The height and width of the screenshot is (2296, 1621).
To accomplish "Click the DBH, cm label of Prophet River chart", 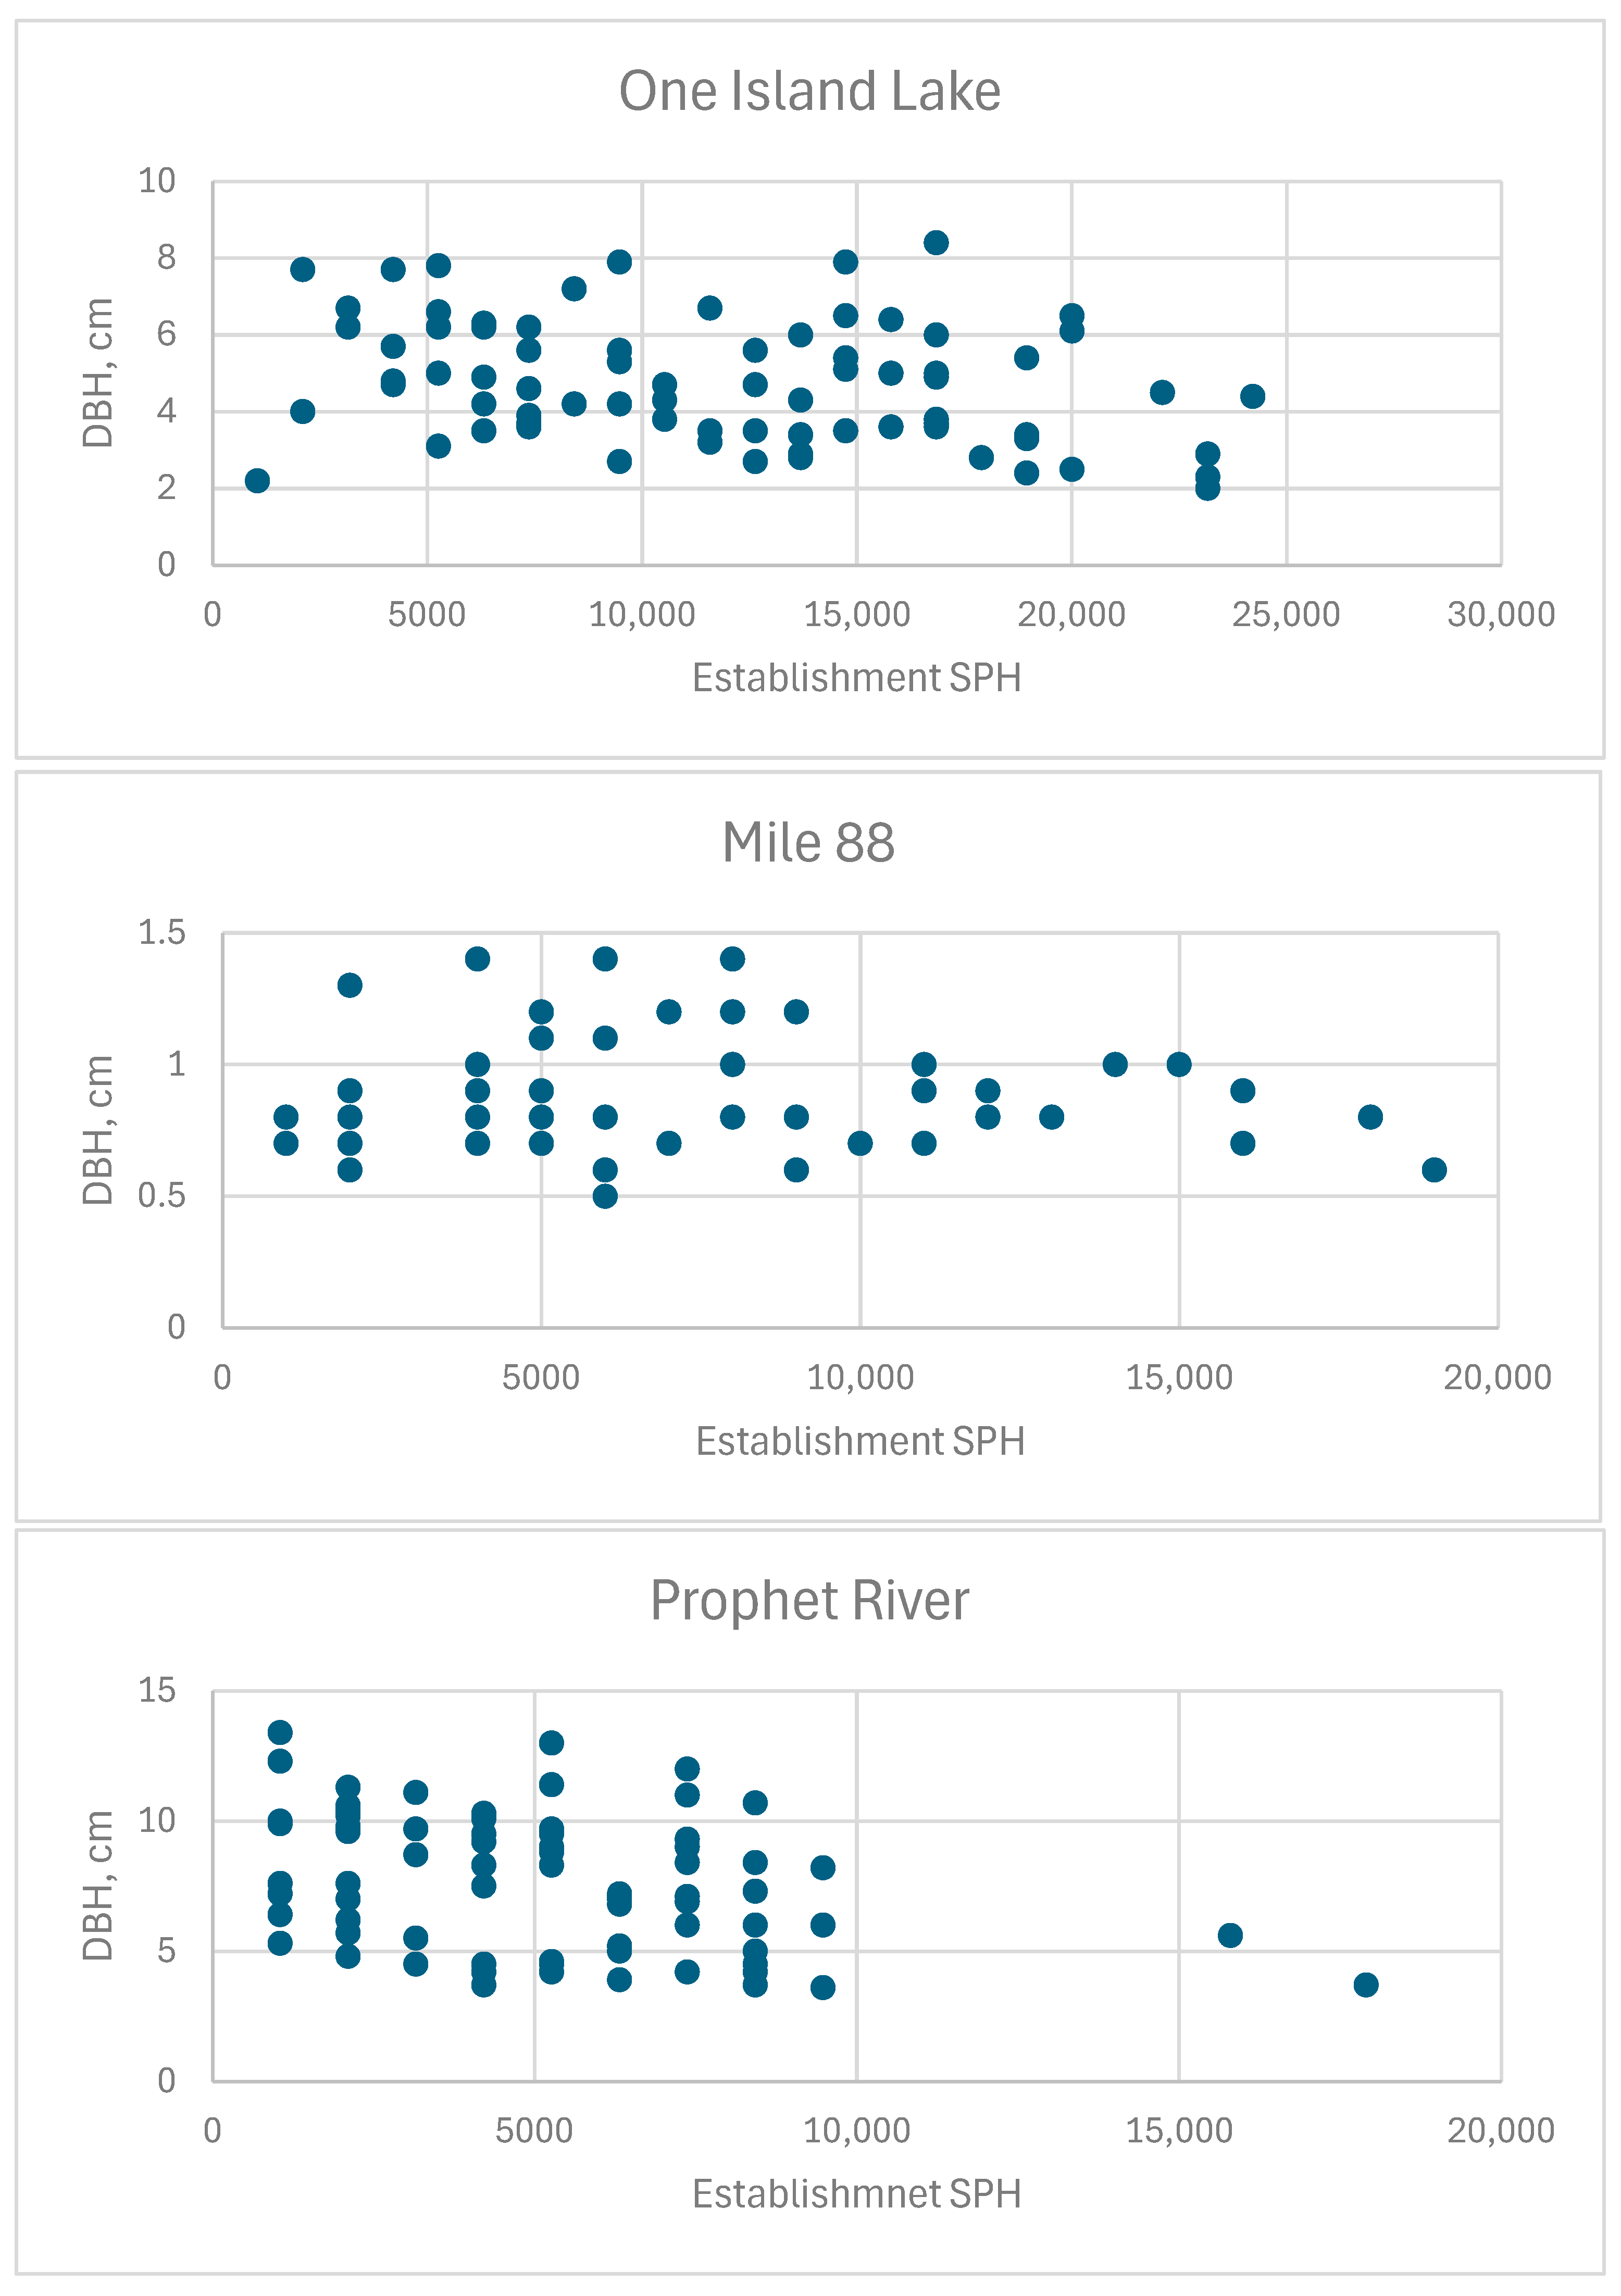I will tap(98, 1885).
